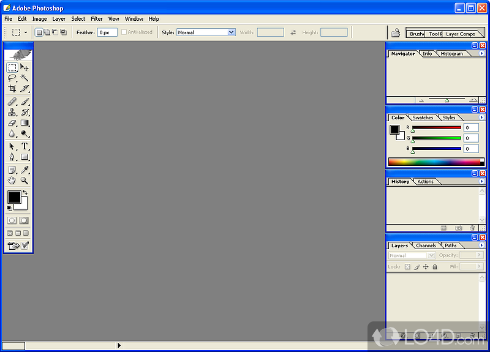
Task: Toggle lock transparent pixels in Layers
Action: pos(407,267)
